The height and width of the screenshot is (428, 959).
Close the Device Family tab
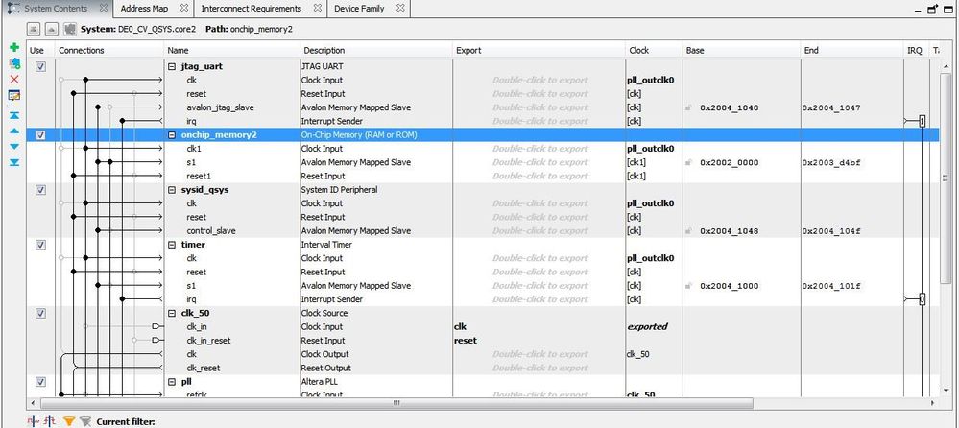[400, 9]
